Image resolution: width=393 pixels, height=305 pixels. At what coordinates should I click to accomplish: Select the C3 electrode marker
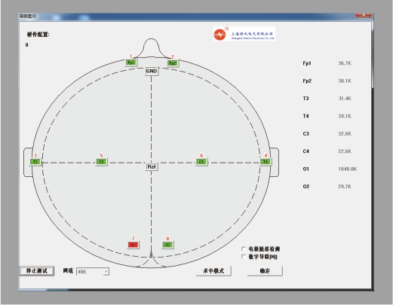coord(101,162)
